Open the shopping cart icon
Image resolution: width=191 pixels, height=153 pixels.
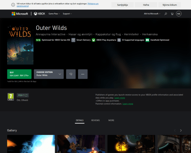[172, 14]
